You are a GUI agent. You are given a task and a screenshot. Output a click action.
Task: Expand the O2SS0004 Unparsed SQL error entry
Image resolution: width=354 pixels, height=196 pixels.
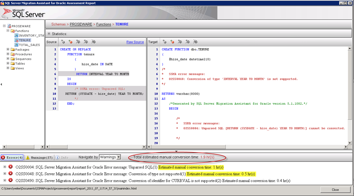[5, 167]
